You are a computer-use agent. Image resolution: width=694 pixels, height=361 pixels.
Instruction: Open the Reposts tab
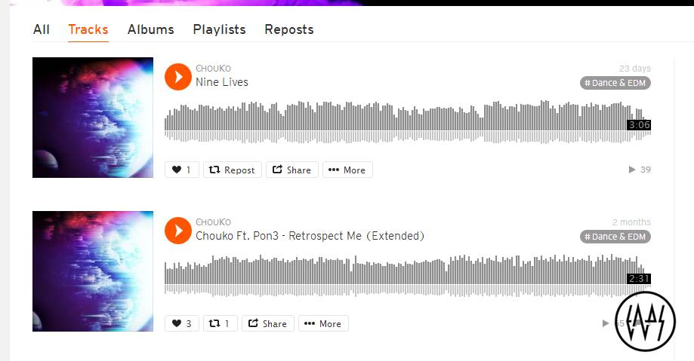(x=289, y=29)
